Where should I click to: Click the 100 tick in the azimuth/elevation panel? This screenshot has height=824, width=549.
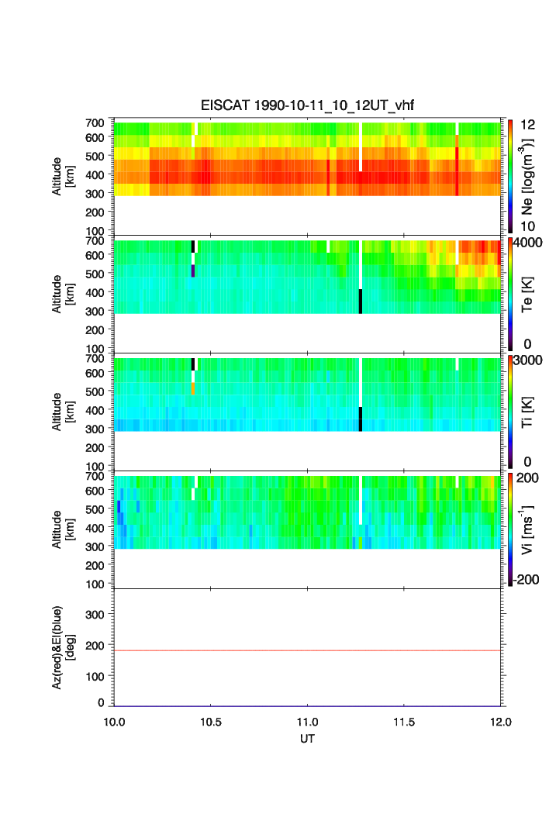tap(95, 677)
